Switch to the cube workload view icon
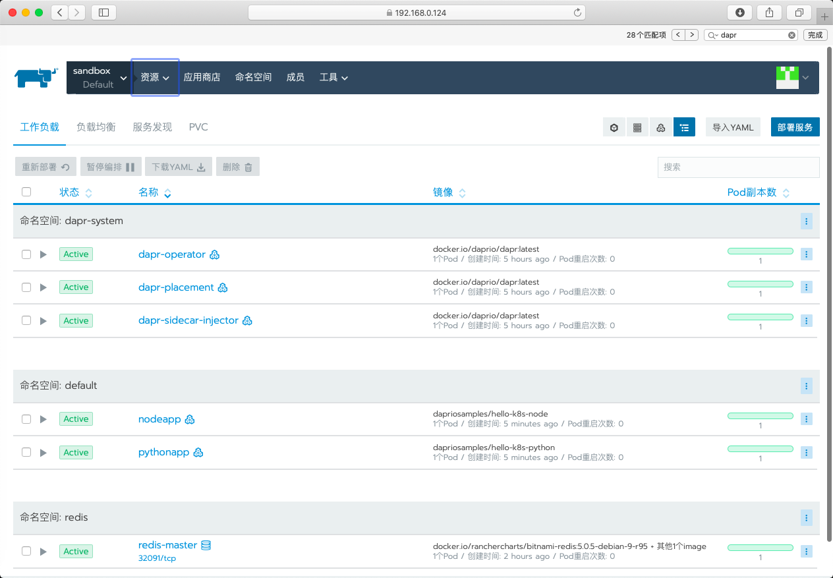833x578 pixels. 614,127
